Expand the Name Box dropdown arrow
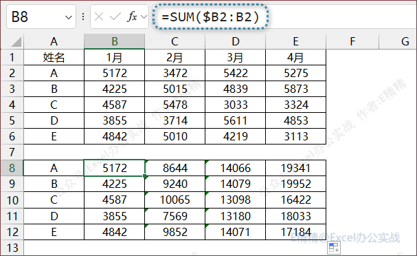Screen dimensions: 417x256 click(x=68, y=18)
